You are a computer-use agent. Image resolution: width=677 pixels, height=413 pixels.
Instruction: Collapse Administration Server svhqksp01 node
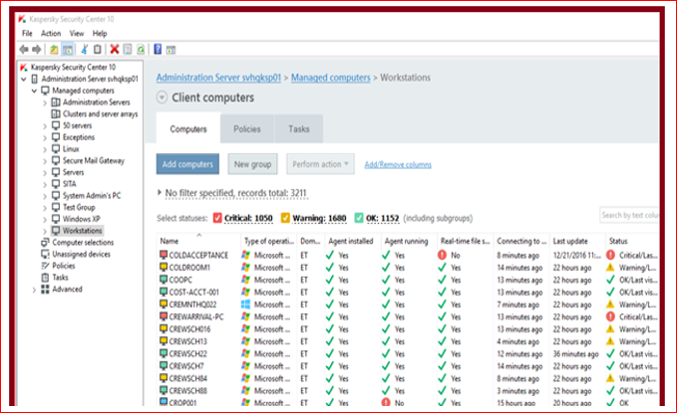pyautogui.click(x=24, y=79)
